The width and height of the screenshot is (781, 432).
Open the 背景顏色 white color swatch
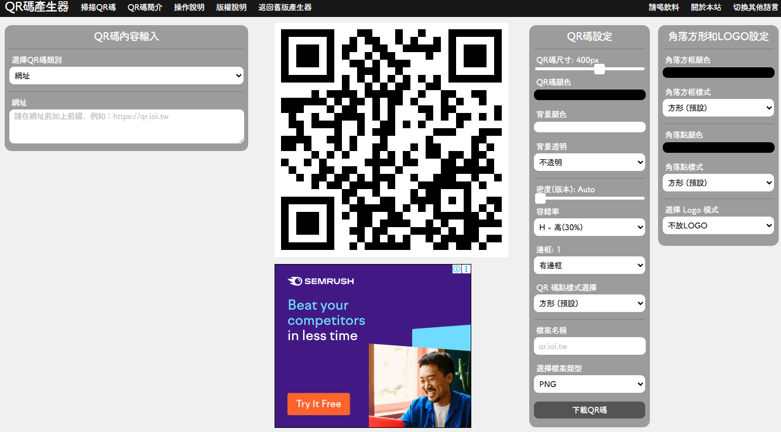click(590, 127)
